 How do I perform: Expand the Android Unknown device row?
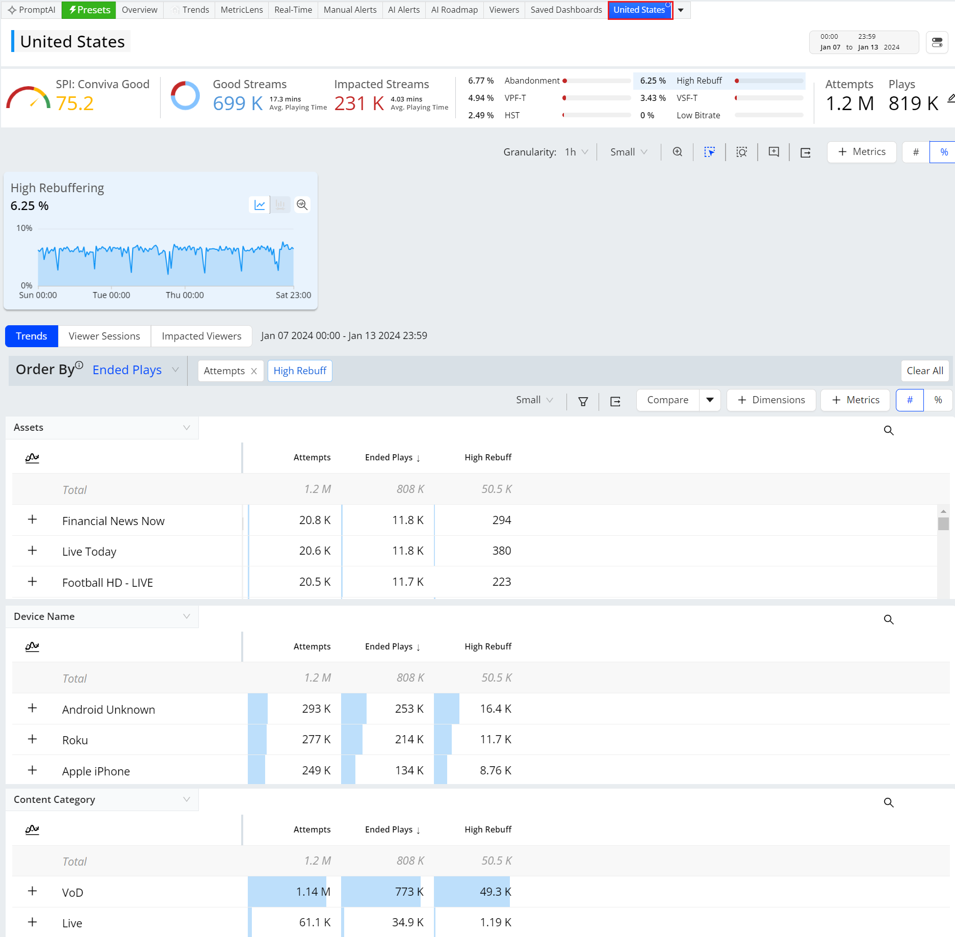coord(32,708)
